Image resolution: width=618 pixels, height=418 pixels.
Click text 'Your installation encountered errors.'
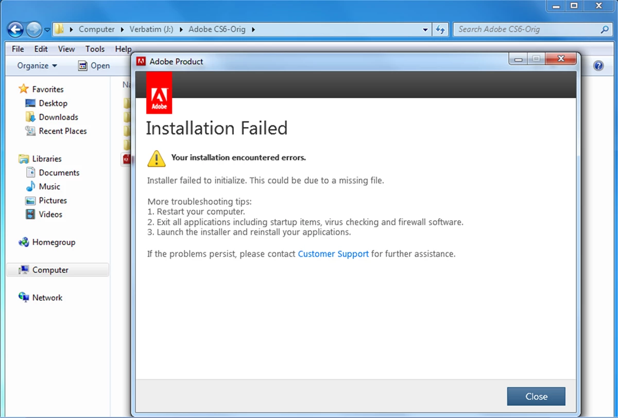click(x=238, y=157)
